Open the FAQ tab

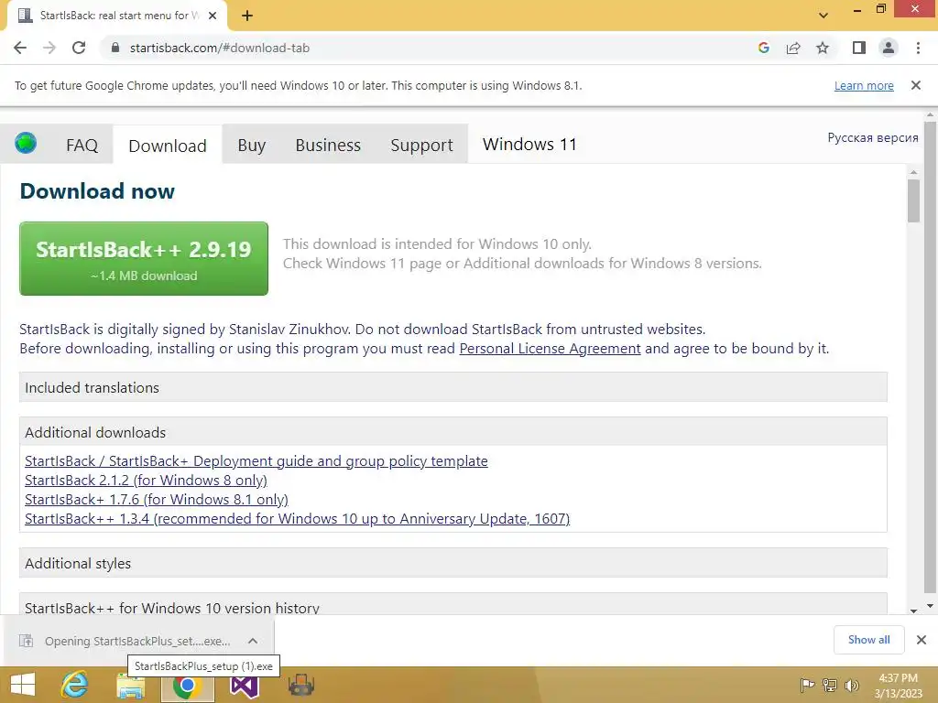point(82,146)
